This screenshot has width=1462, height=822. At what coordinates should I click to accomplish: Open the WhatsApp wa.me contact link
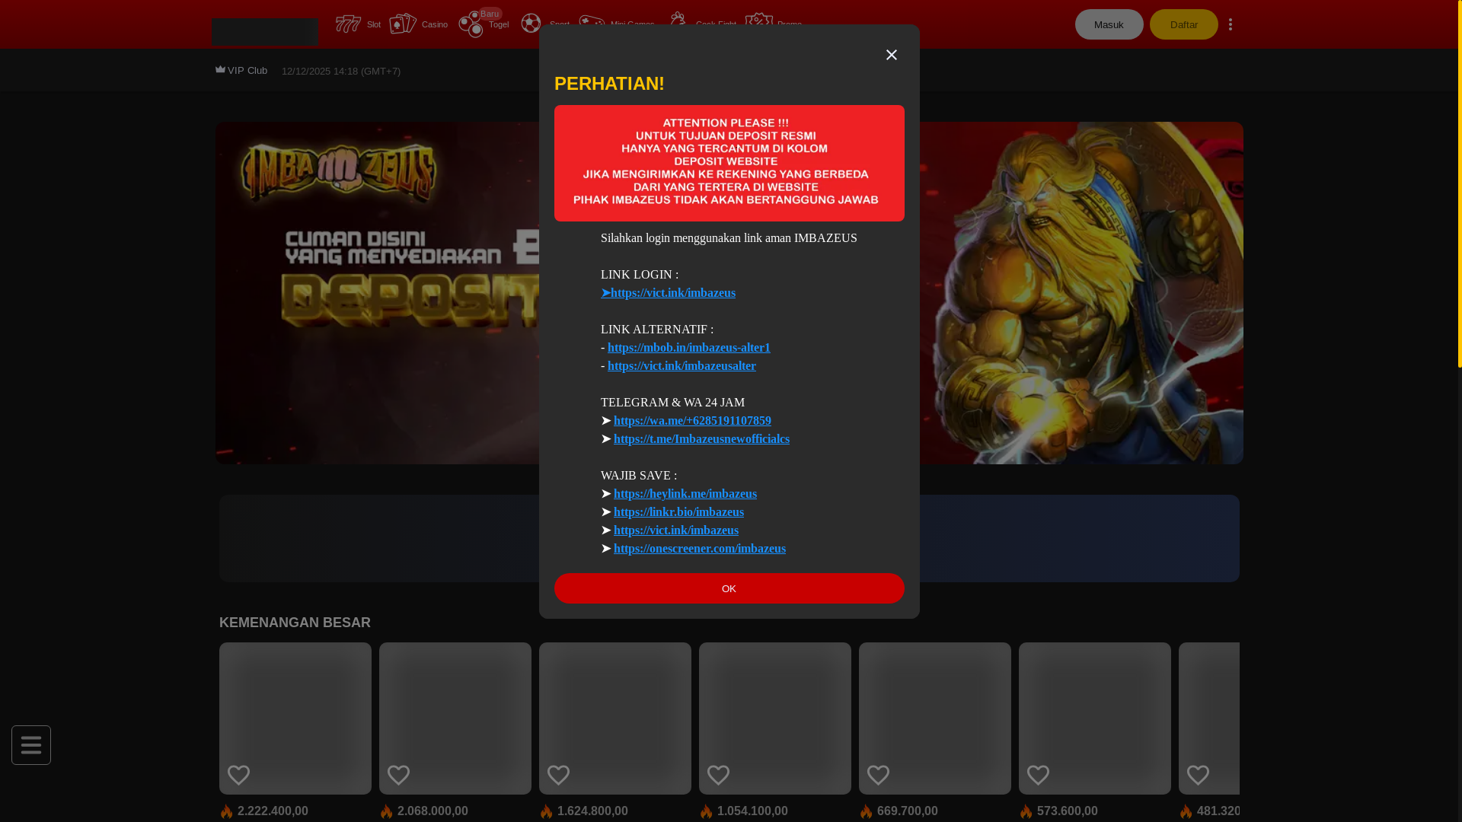[x=692, y=421]
